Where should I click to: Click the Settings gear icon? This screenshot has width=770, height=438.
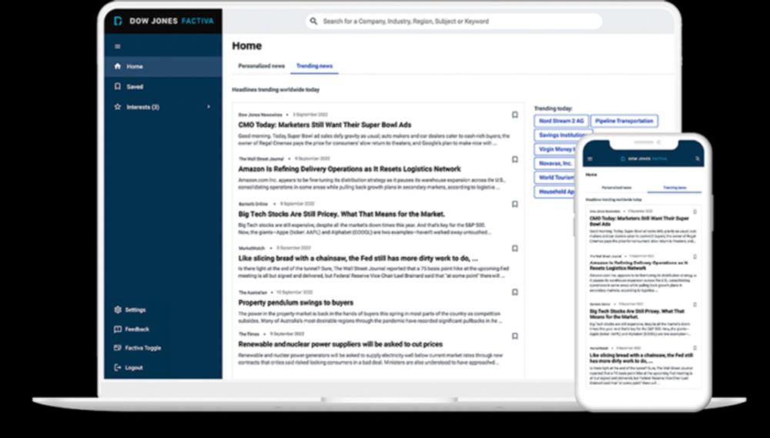click(117, 310)
